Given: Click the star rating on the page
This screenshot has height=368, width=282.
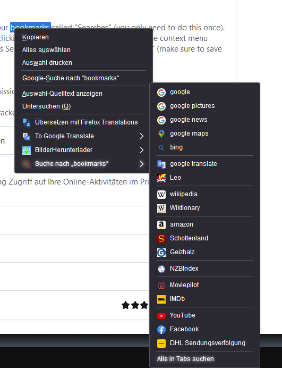Looking at the screenshot, I should 135,305.
